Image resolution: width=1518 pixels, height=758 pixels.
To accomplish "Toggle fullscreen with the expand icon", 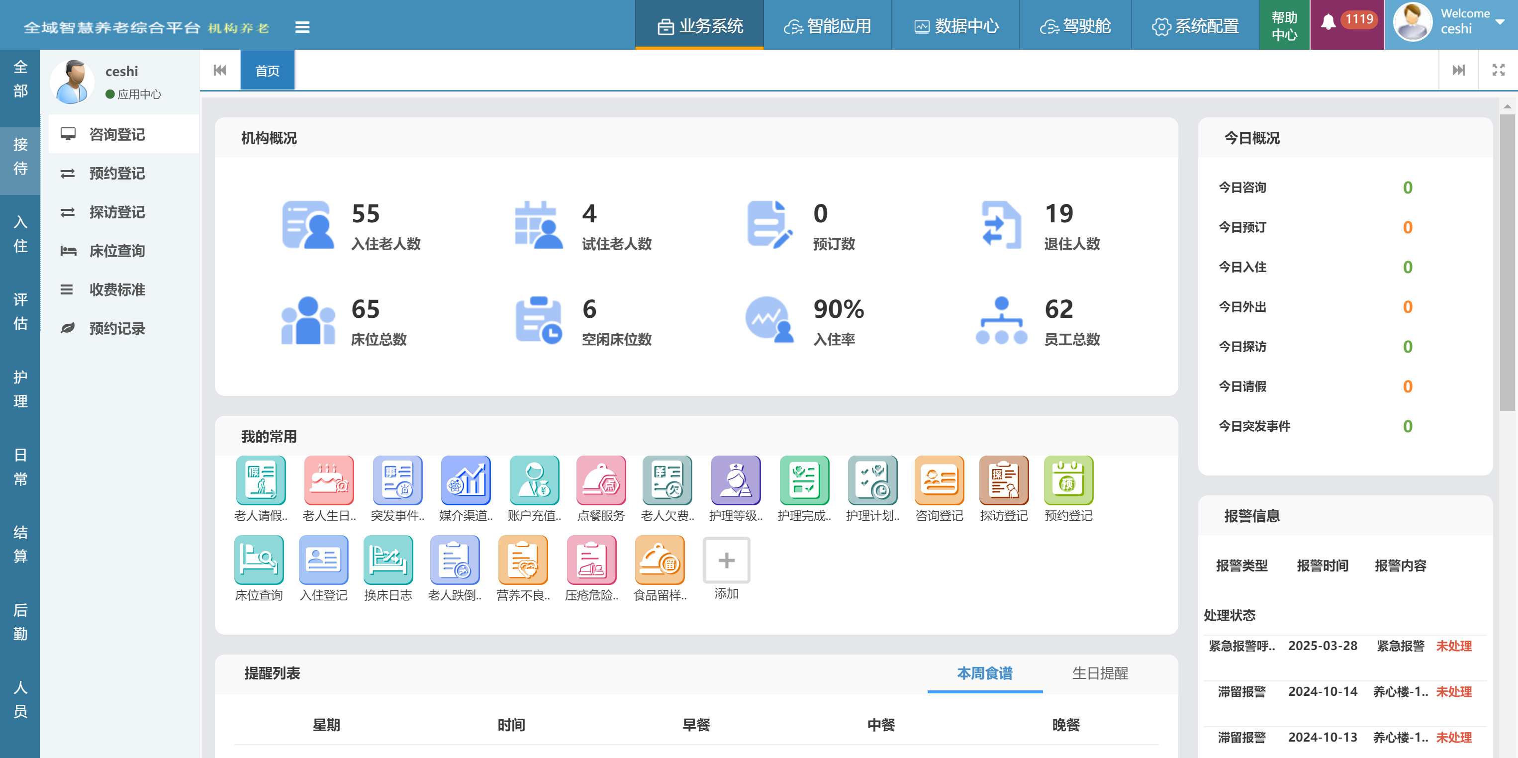I will [1498, 70].
